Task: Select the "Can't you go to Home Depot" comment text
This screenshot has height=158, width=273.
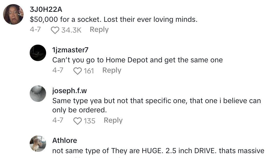Action: tap(138, 60)
